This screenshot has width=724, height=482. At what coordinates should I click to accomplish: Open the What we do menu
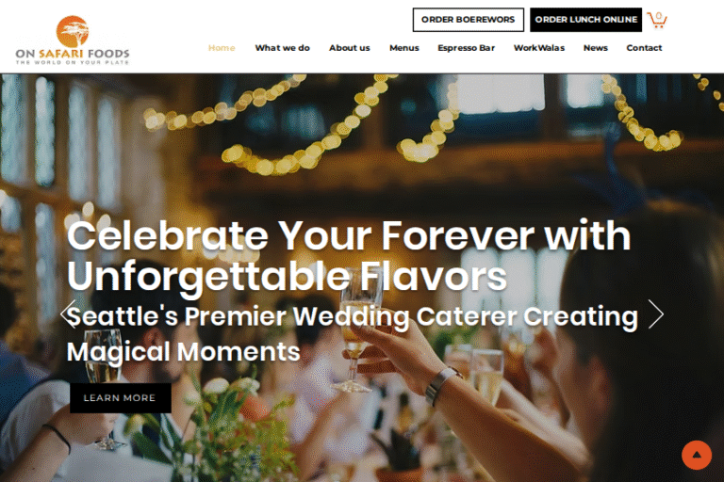(x=282, y=48)
